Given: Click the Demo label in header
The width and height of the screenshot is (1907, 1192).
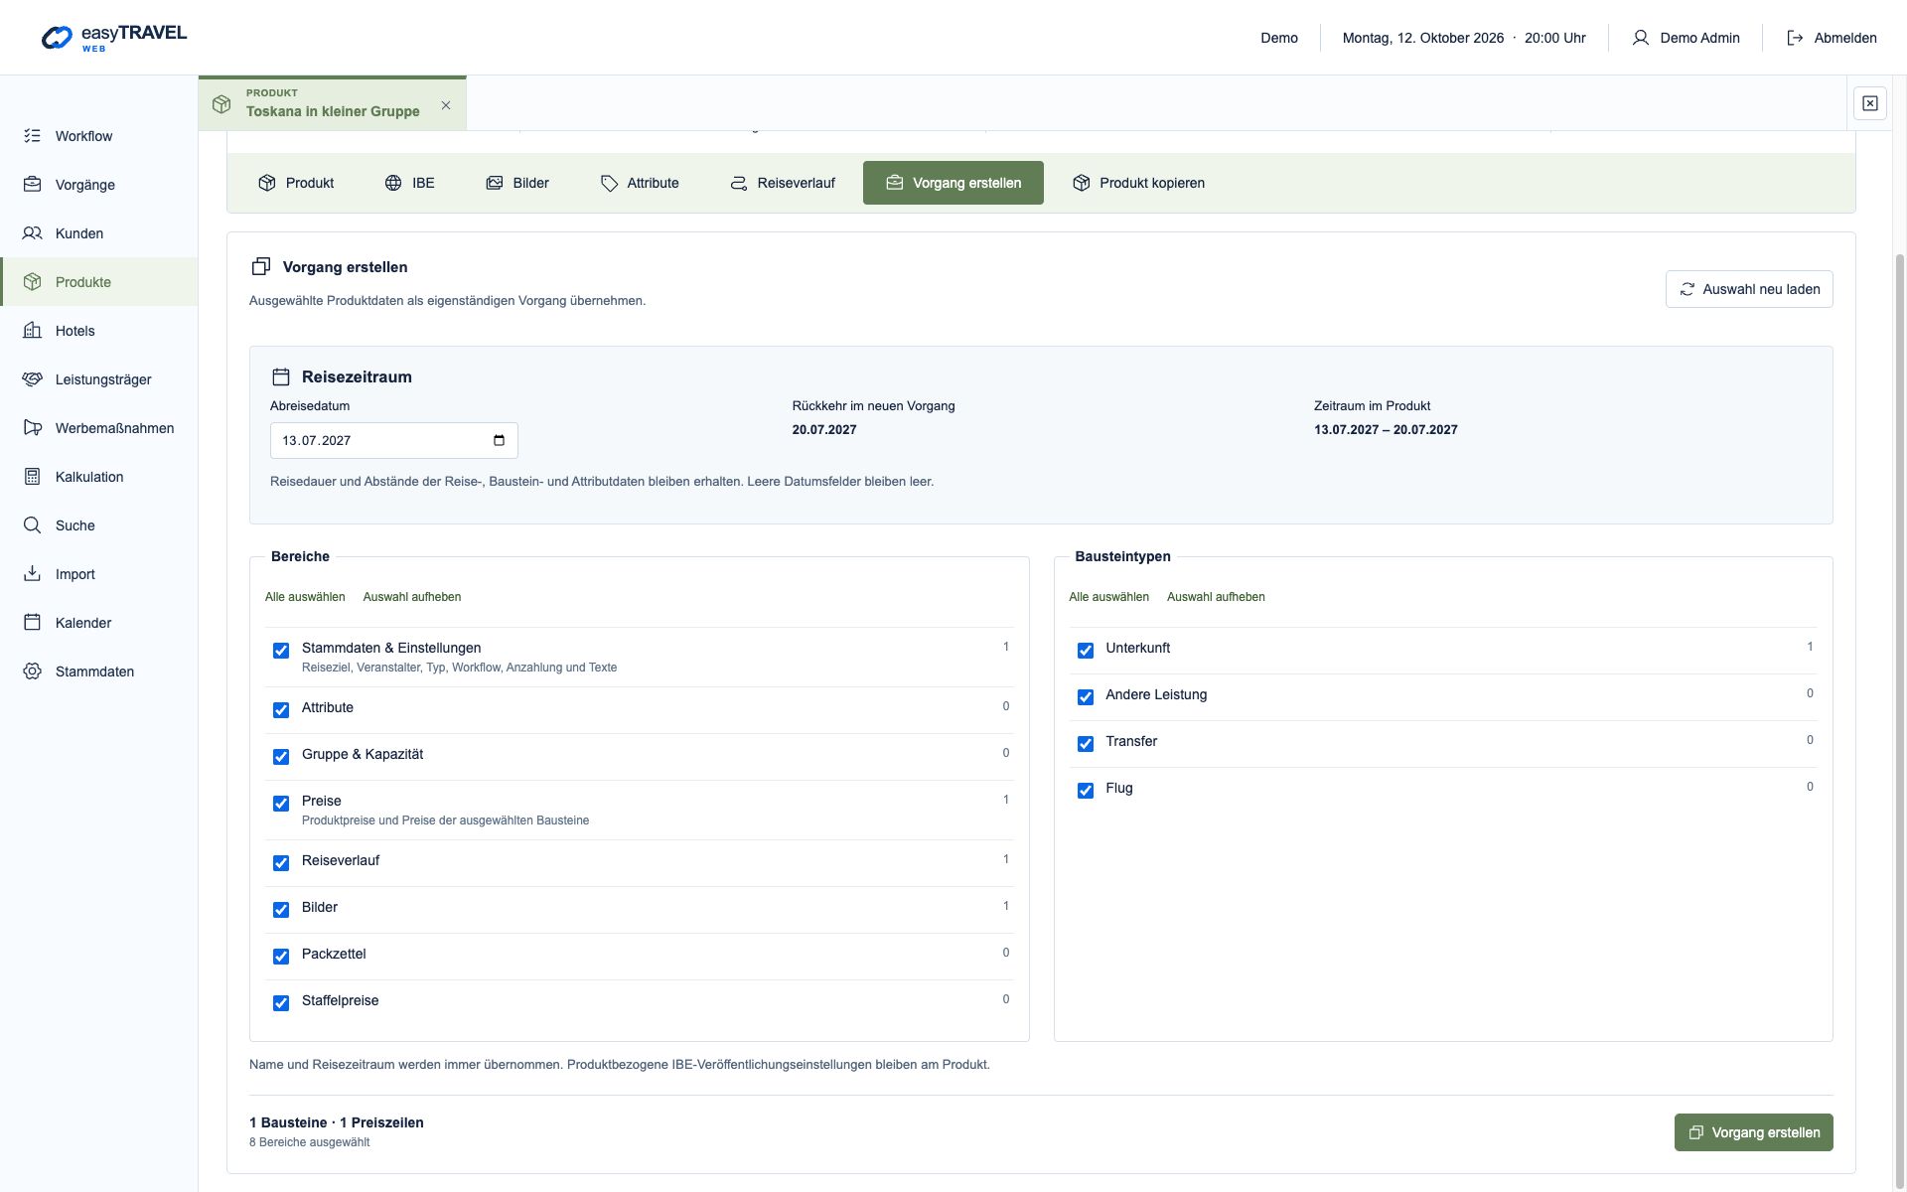Looking at the screenshot, I should click(x=1279, y=38).
